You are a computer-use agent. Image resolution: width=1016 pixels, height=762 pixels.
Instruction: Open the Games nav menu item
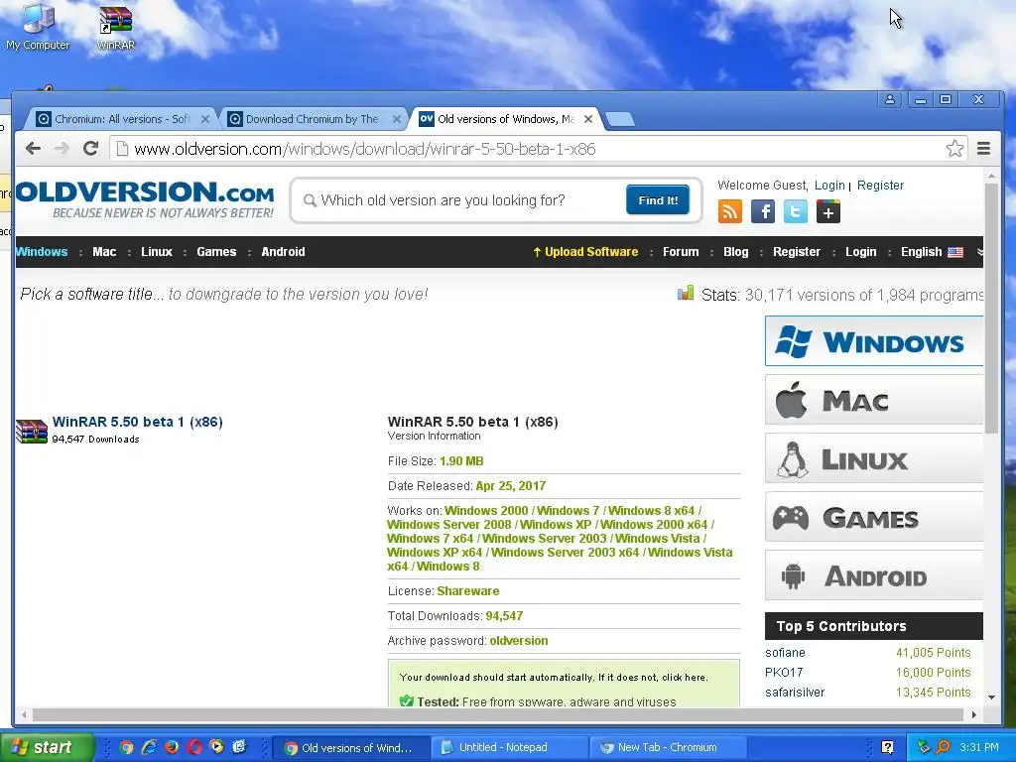click(216, 252)
